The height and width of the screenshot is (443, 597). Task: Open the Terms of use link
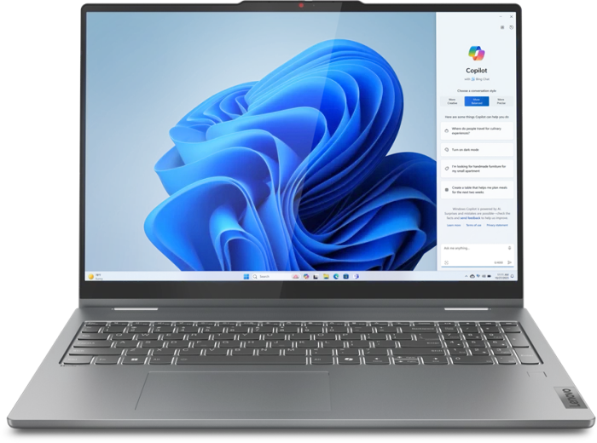tap(473, 226)
